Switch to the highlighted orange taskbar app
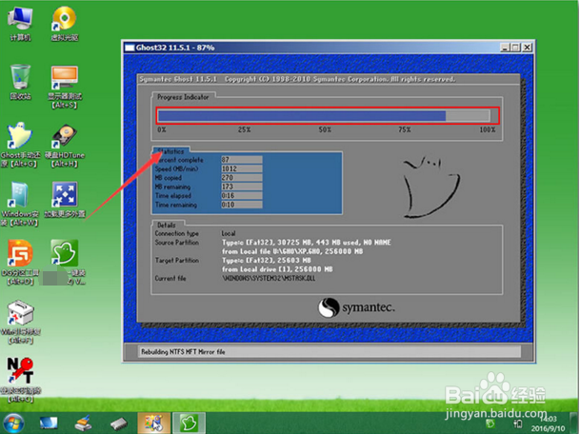 tap(154, 424)
